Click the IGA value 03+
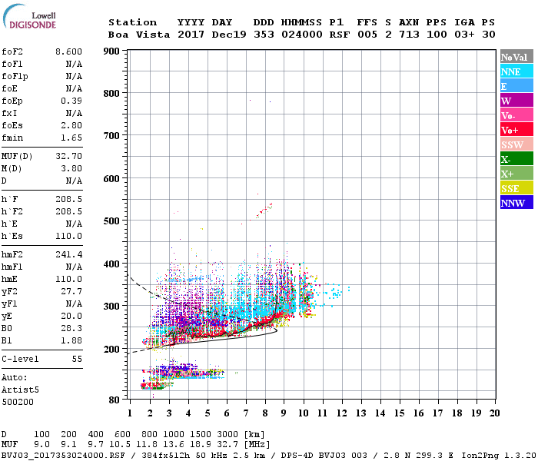This screenshot has height=461, width=538. tap(464, 35)
